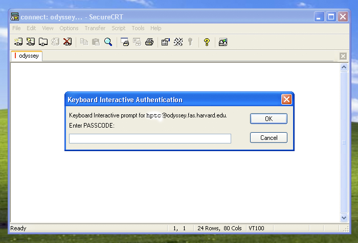
Task: Open the Help menu
Action: (x=156, y=28)
